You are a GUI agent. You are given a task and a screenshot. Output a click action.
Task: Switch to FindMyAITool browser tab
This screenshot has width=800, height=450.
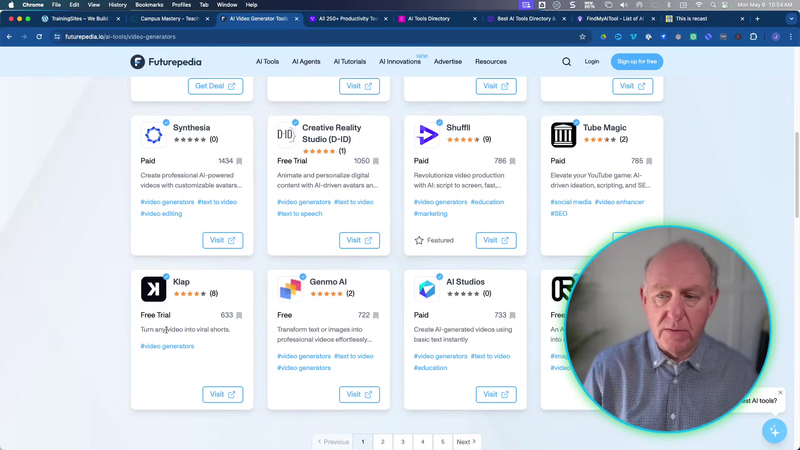615,19
